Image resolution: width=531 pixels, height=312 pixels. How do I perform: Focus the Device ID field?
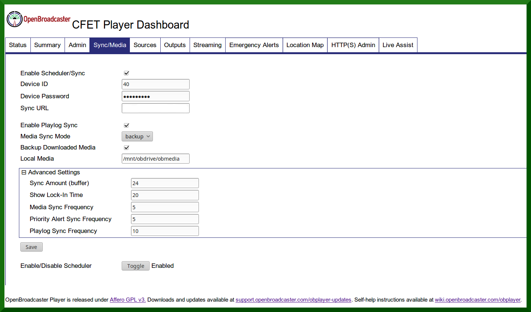pyautogui.click(x=155, y=84)
